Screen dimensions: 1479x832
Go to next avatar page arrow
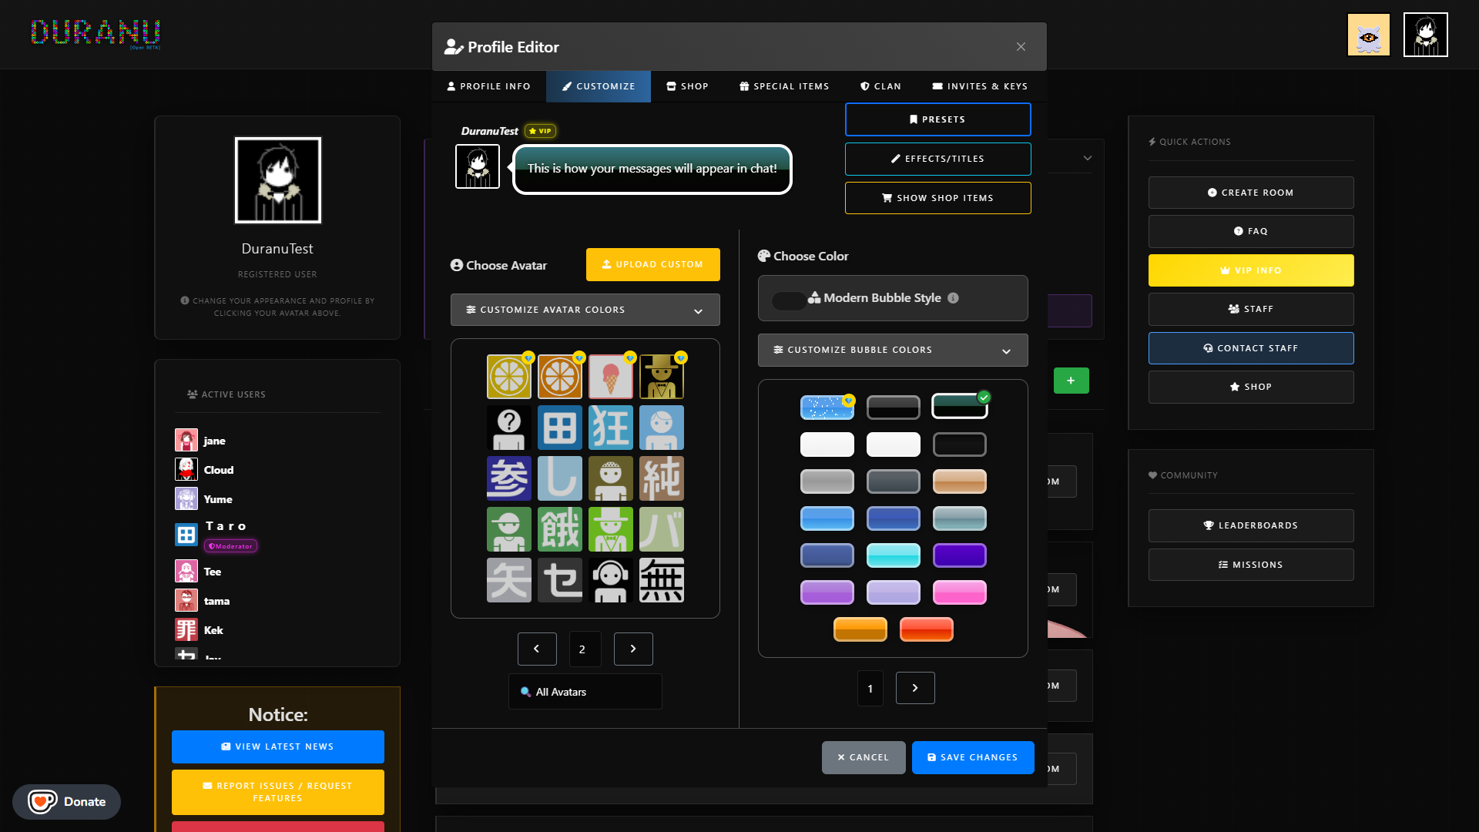coord(633,649)
